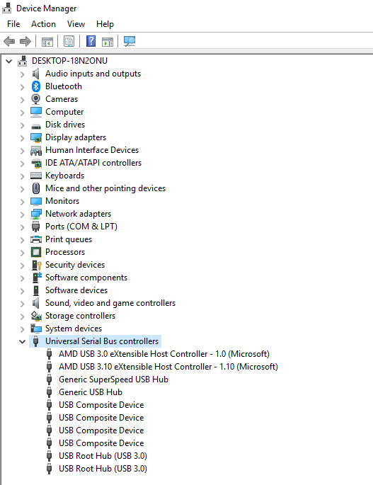Image resolution: width=373 pixels, height=485 pixels.
Task: Click the Network adapters icon
Action: pos(36,214)
